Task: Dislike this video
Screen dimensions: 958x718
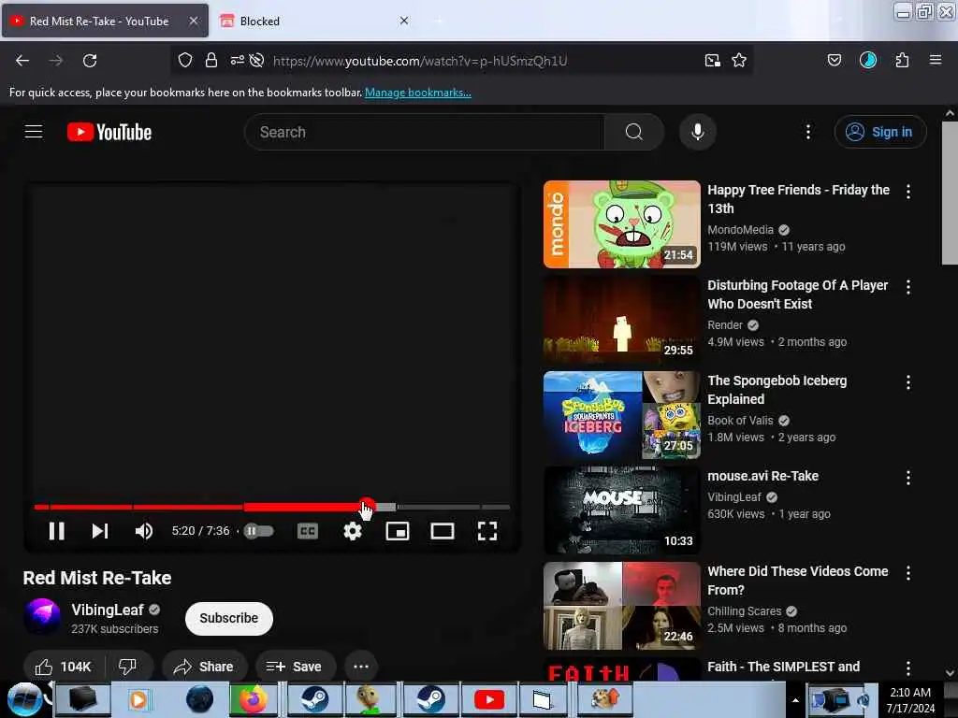Action: pos(127,667)
